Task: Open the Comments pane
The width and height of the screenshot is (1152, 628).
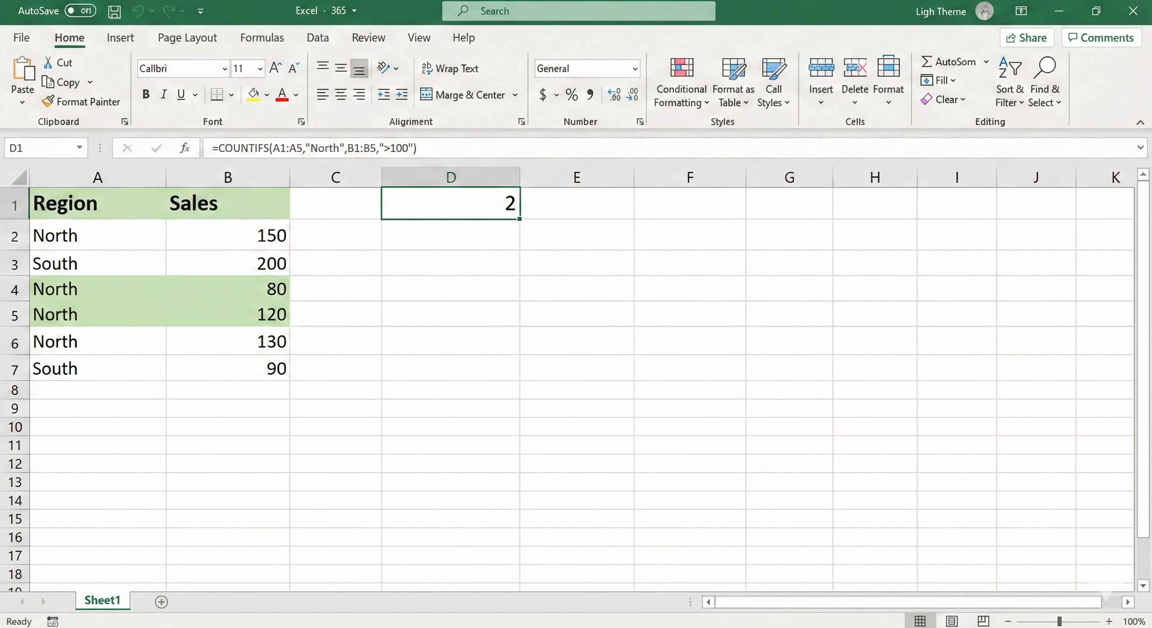Action: tap(1101, 38)
